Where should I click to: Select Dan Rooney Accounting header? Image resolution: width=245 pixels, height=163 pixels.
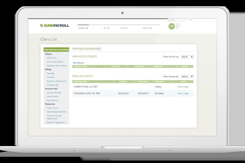click(x=56, y=50)
